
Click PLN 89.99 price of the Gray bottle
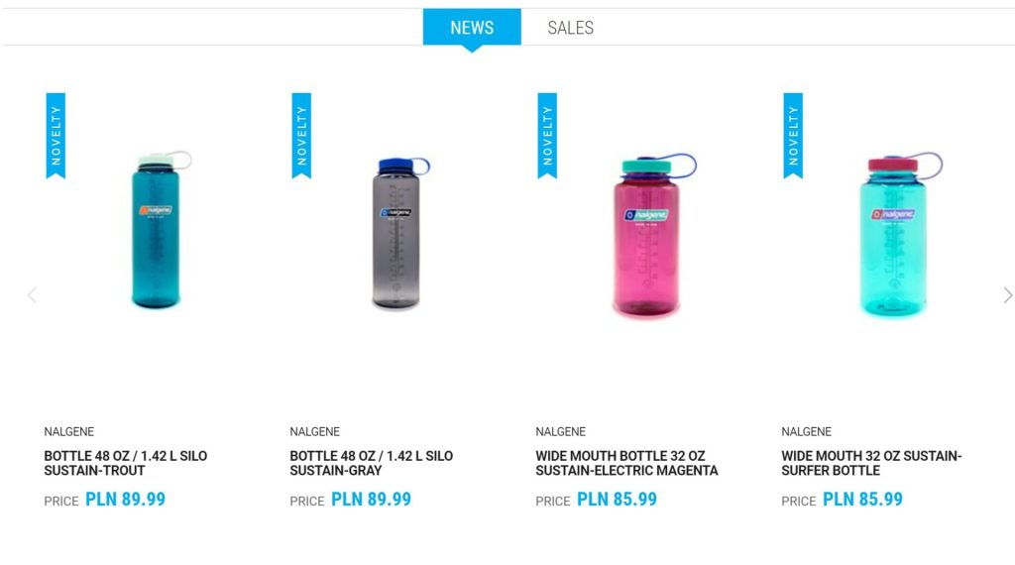pyautogui.click(x=371, y=500)
